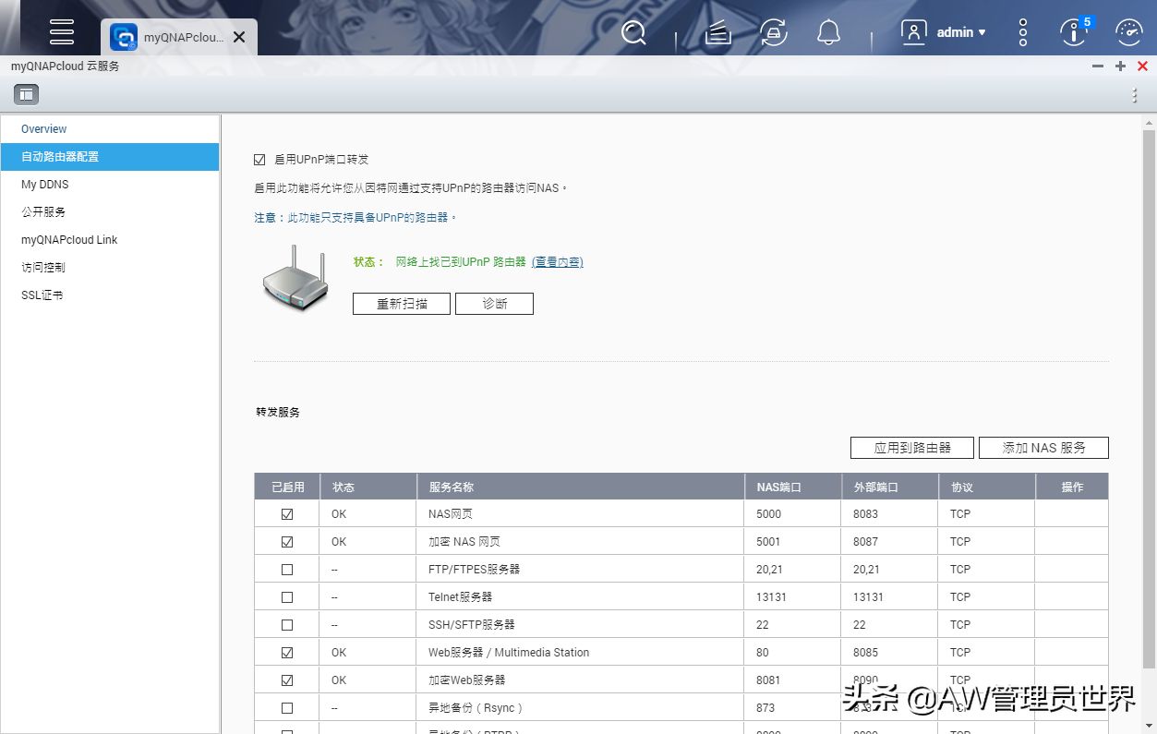This screenshot has width=1157, height=734.
Task: Open 公开服务 in the sidebar
Action: tap(109, 212)
